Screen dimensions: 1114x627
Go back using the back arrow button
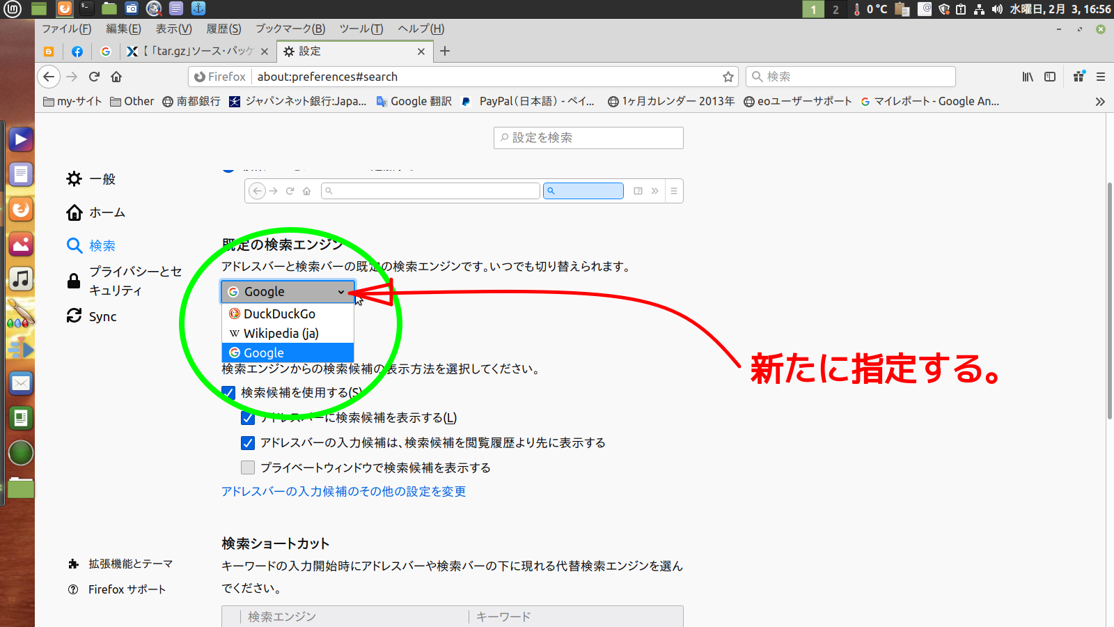click(x=48, y=77)
